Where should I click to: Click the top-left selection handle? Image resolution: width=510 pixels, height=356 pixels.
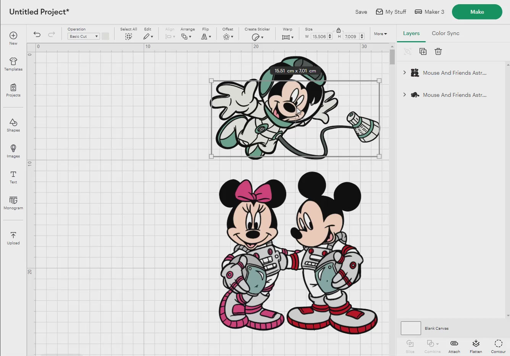pyautogui.click(x=211, y=81)
